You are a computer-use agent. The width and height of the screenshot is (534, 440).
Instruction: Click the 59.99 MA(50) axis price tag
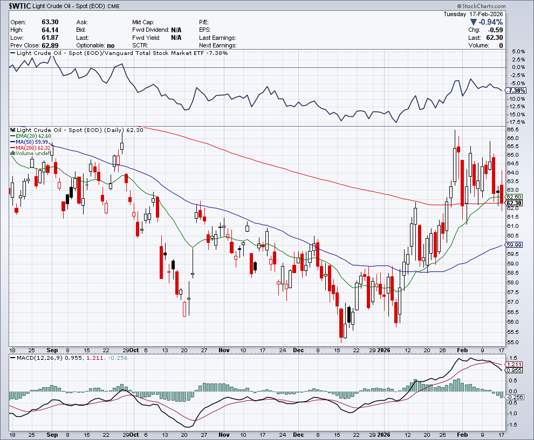coord(514,245)
